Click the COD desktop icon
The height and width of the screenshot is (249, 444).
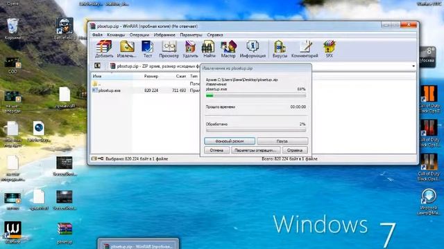point(12,66)
